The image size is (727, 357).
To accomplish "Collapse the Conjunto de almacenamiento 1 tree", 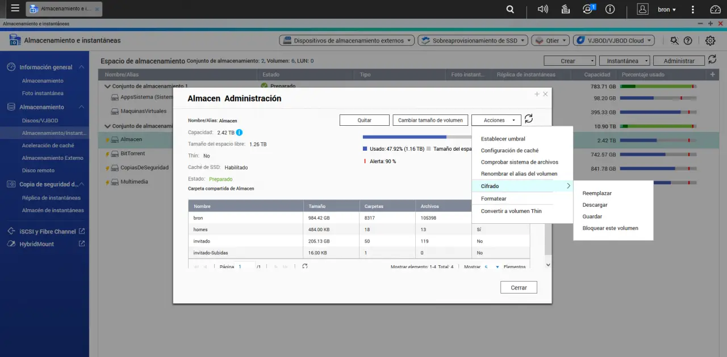I will pyautogui.click(x=108, y=86).
